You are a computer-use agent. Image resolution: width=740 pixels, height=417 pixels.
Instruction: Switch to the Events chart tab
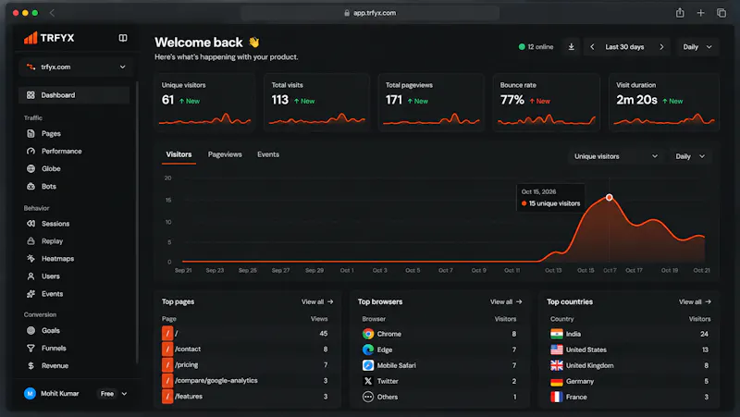(x=268, y=154)
